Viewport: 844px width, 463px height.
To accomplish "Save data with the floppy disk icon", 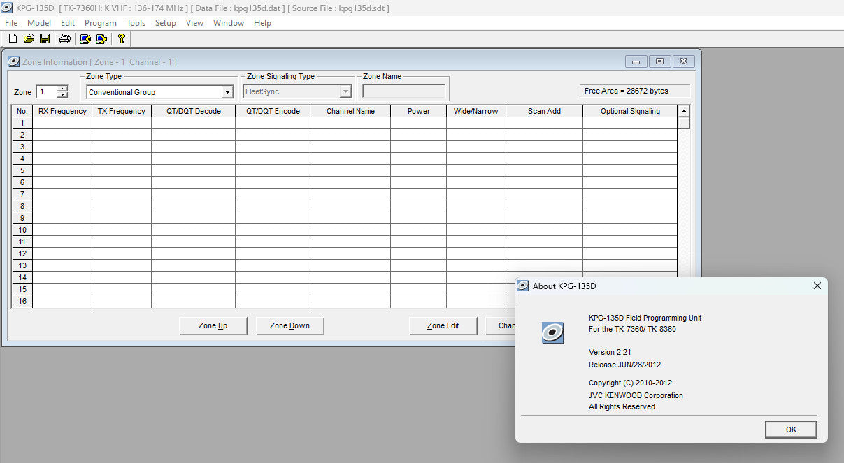I will click(45, 38).
